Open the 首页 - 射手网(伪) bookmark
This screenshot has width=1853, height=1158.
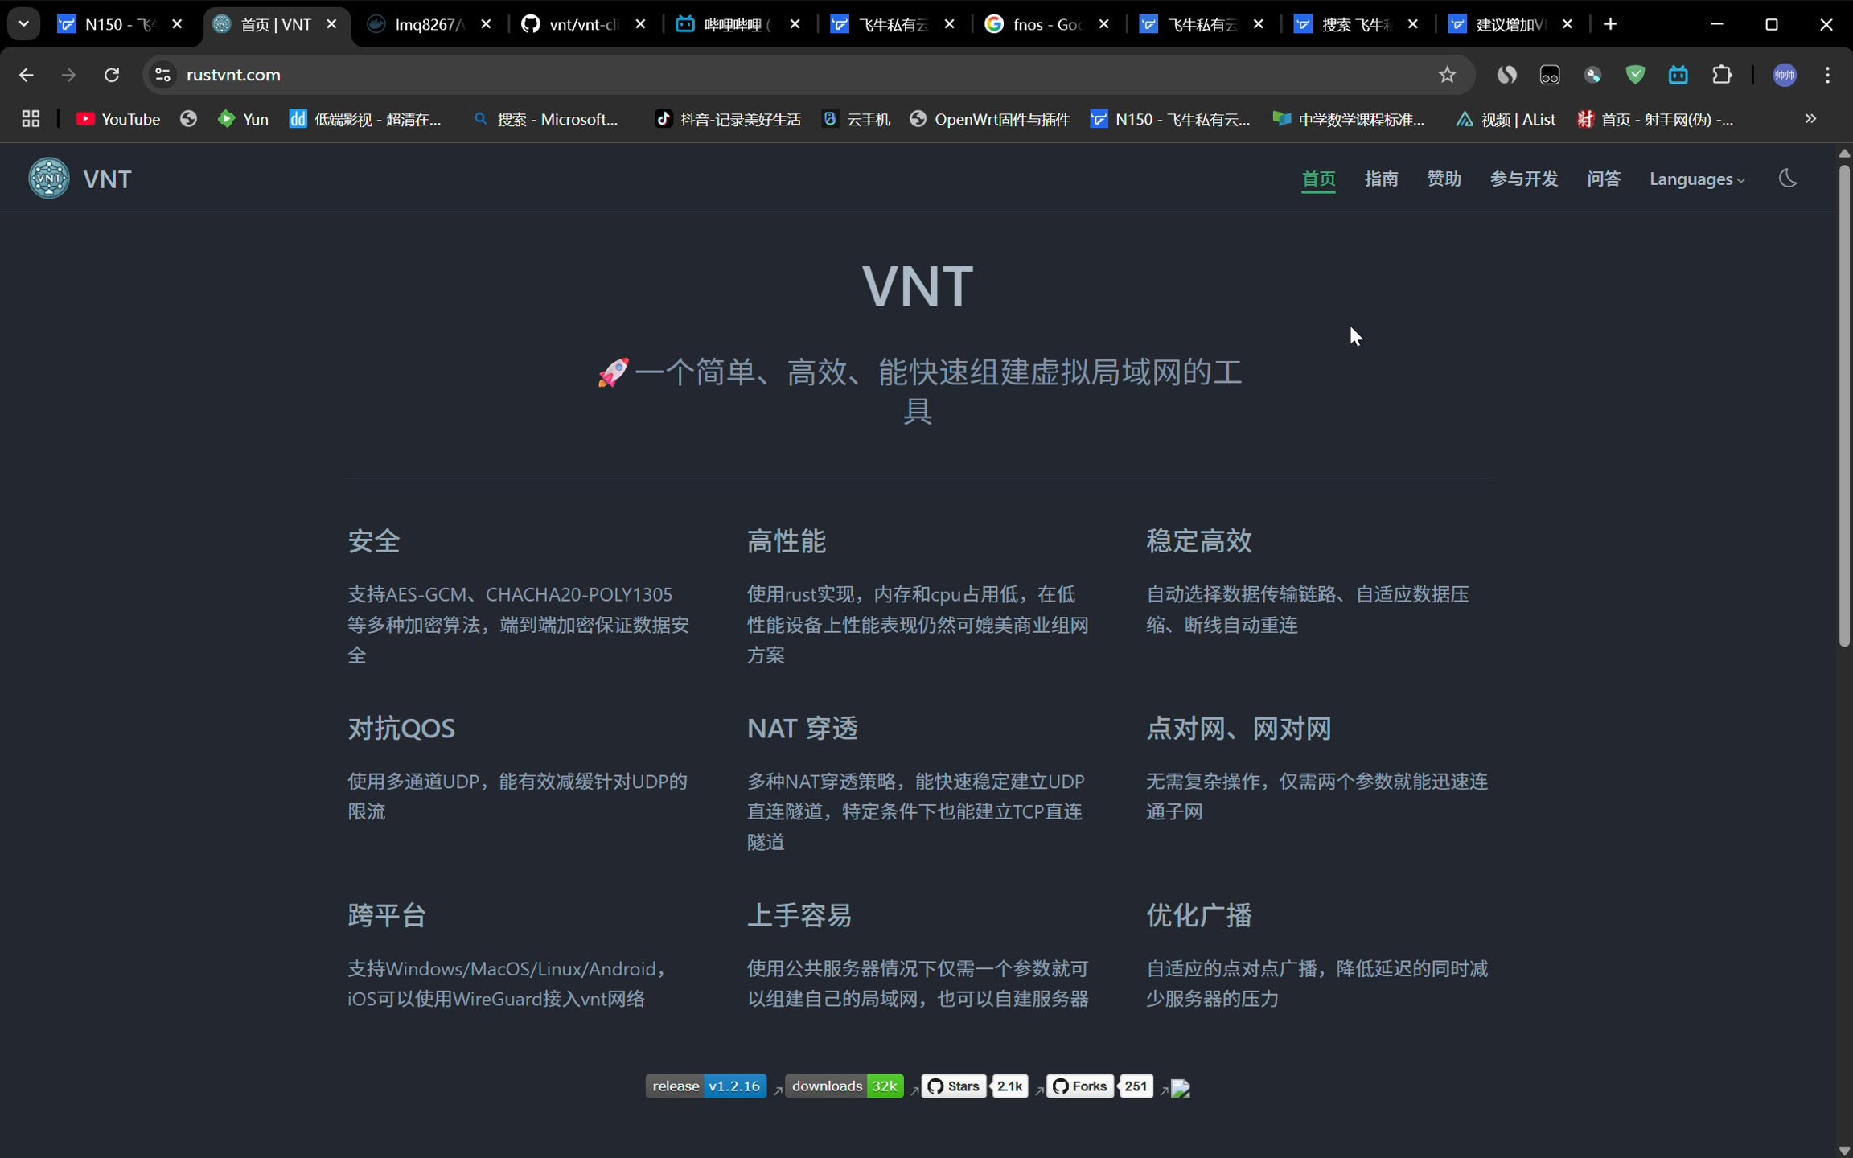1655,119
